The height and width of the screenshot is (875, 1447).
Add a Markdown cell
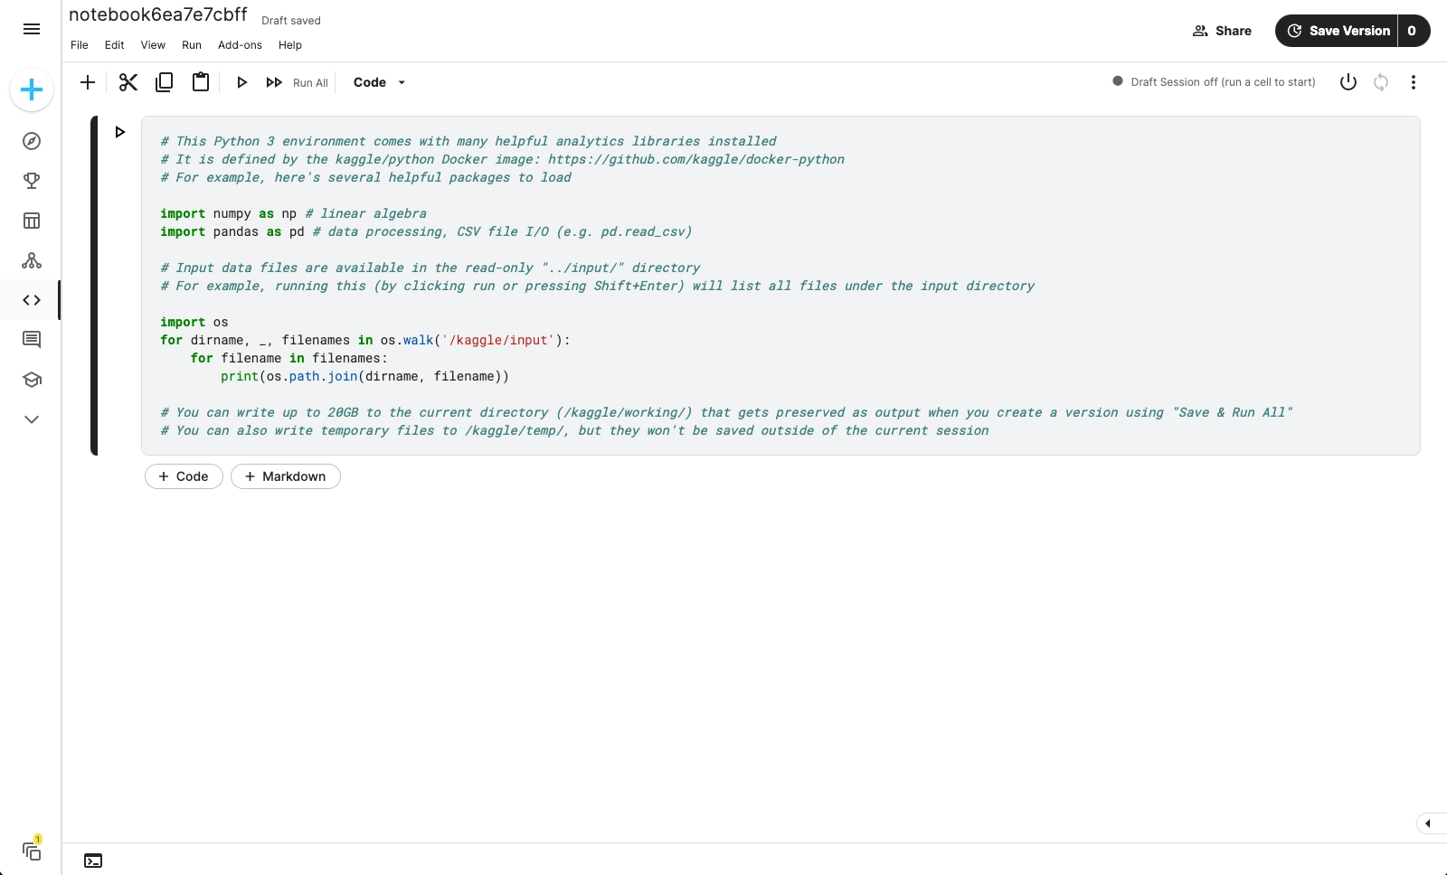(x=285, y=476)
